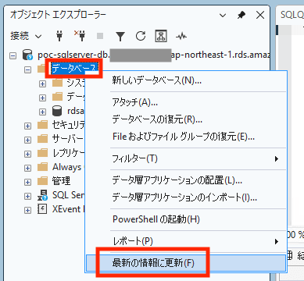Click the policy health diagram icon

tap(161, 36)
